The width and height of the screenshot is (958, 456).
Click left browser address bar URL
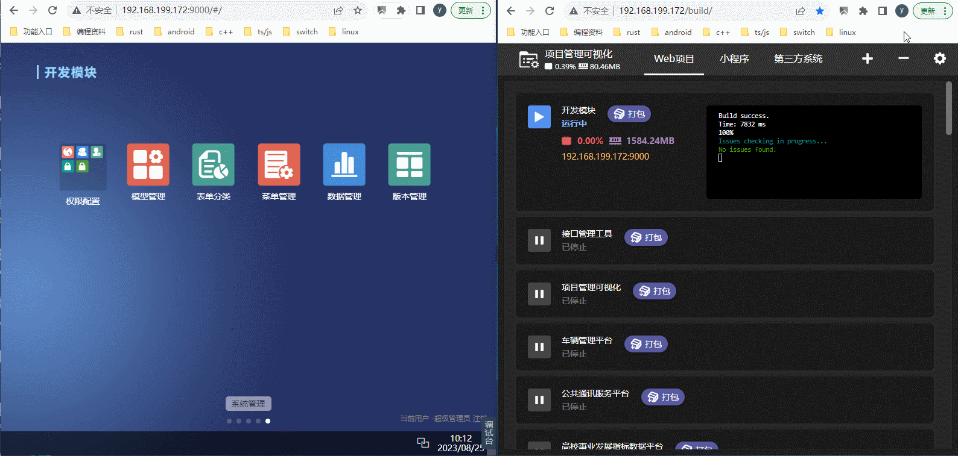[172, 10]
